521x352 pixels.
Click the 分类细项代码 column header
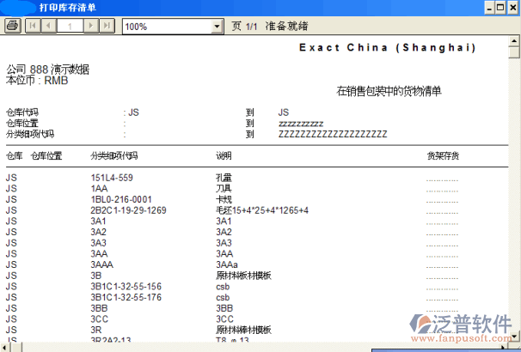point(114,156)
